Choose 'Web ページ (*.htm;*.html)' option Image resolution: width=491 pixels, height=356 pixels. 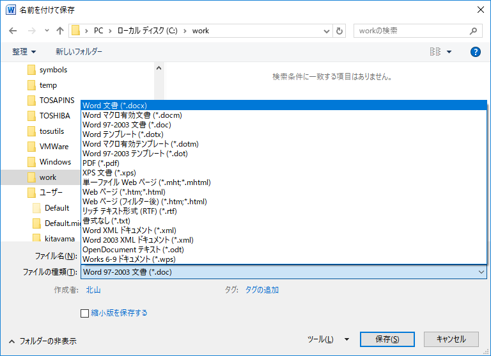tap(283, 192)
